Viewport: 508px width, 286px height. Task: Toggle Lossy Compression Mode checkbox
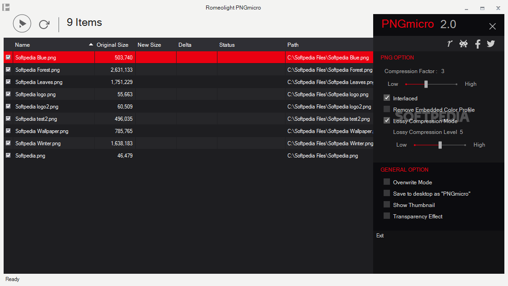click(x=387, y=120)
